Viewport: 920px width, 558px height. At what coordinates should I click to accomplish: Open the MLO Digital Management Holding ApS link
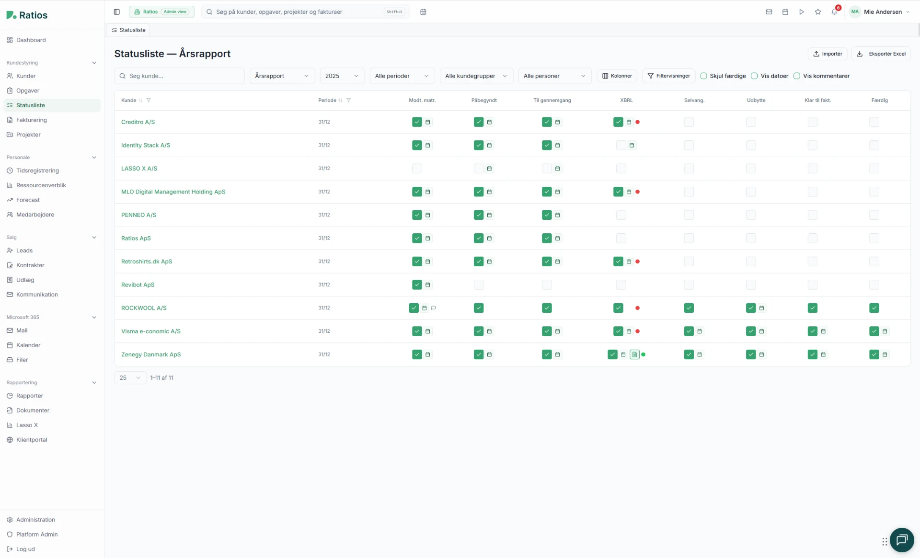coord(173,192)
